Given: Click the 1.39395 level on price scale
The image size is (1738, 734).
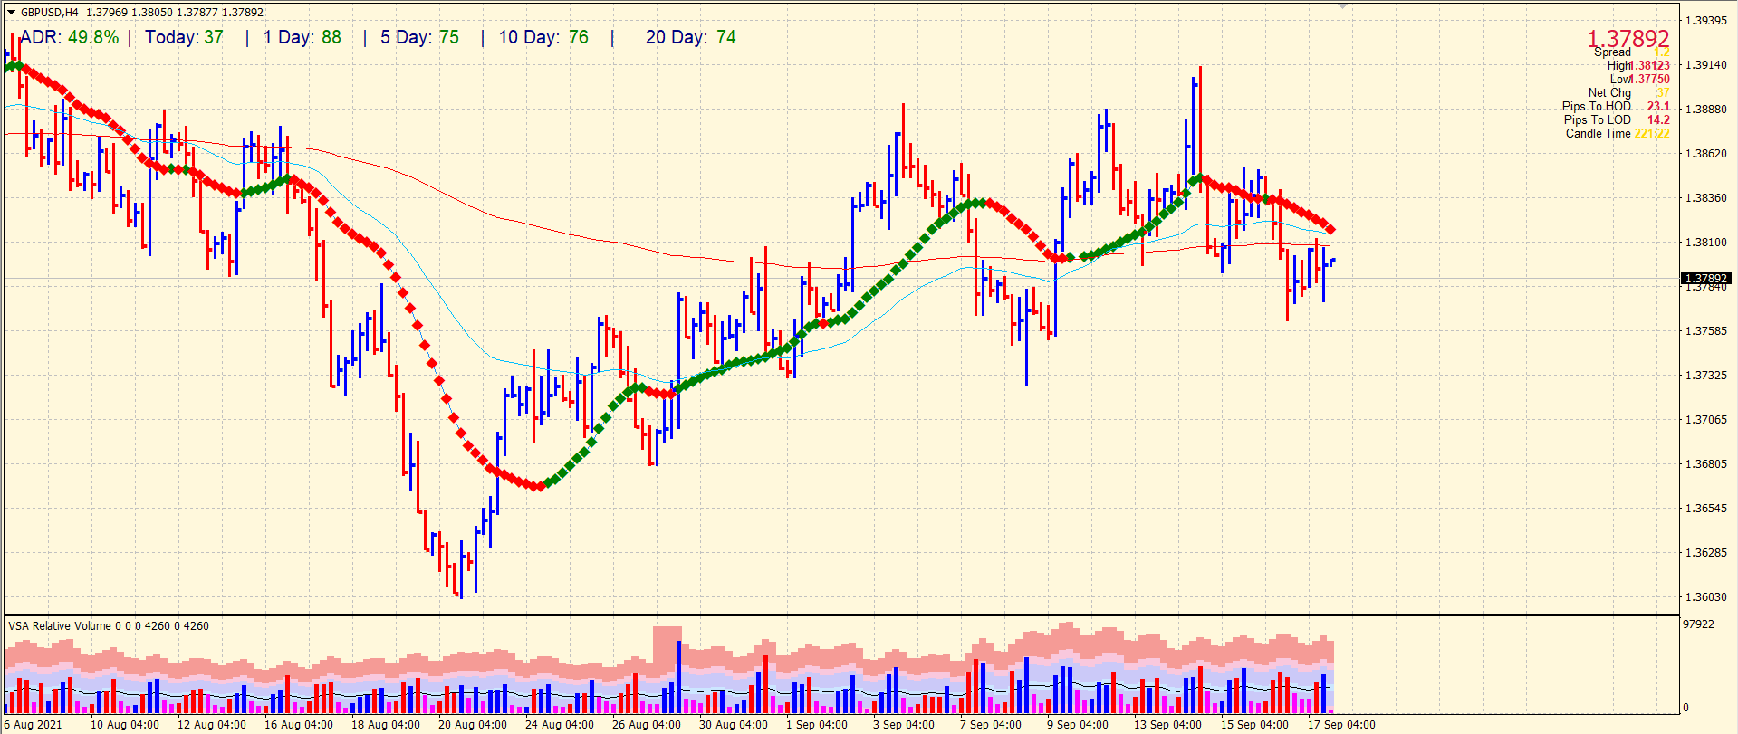Looking at the screenshot, I should (x=1704, y=20).
